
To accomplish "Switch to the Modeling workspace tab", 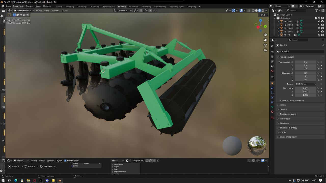I will click(70, 7).
